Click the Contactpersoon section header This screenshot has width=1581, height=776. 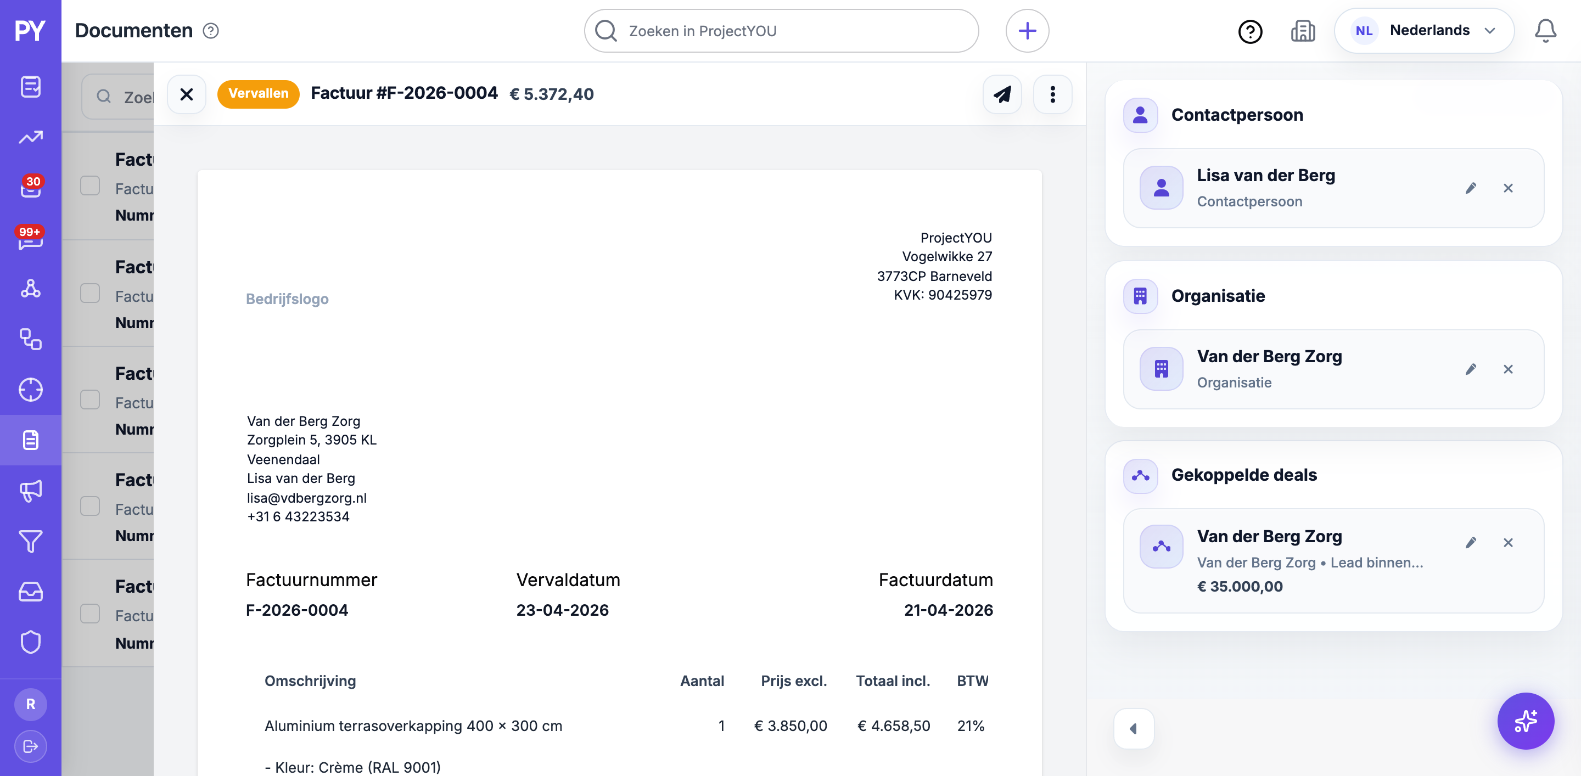[x=1236, y=115]
